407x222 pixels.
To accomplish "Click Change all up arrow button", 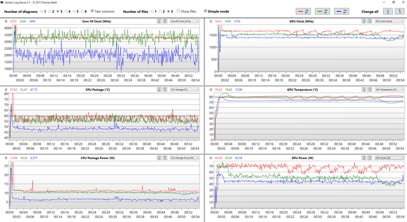I will coord(388,12).
